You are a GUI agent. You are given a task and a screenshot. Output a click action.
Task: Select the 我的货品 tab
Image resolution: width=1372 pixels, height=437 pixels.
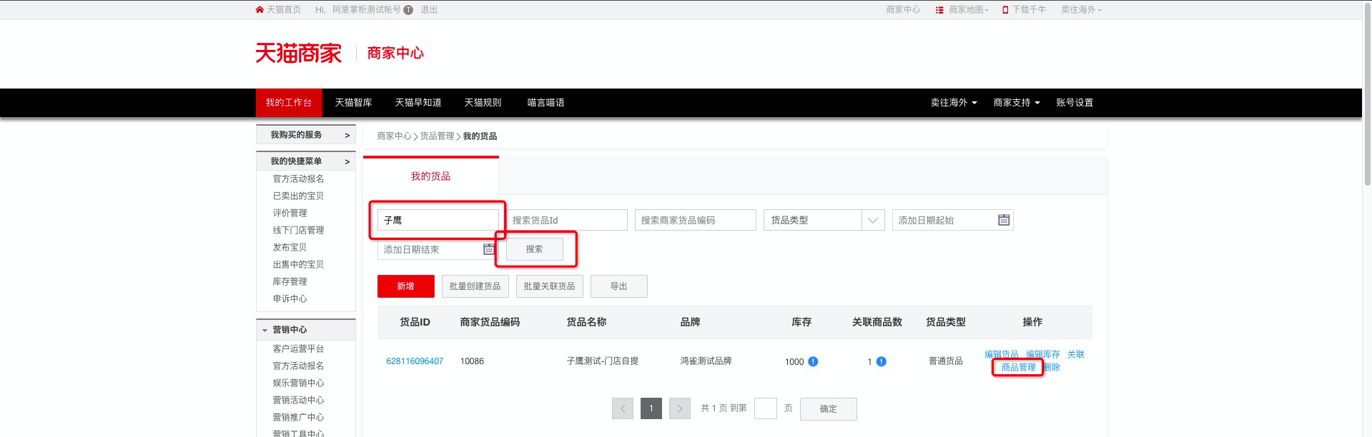pyautogui.click(x=430, y=176)
